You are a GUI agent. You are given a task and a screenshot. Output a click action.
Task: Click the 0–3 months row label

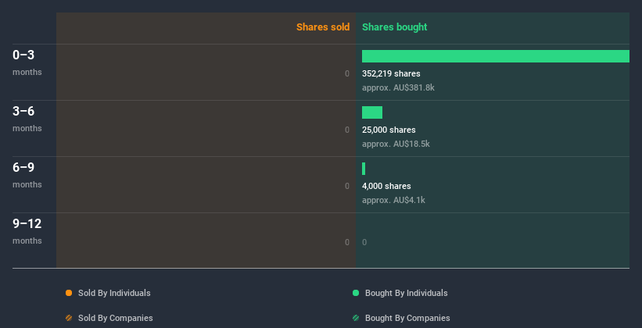point(27,62)
